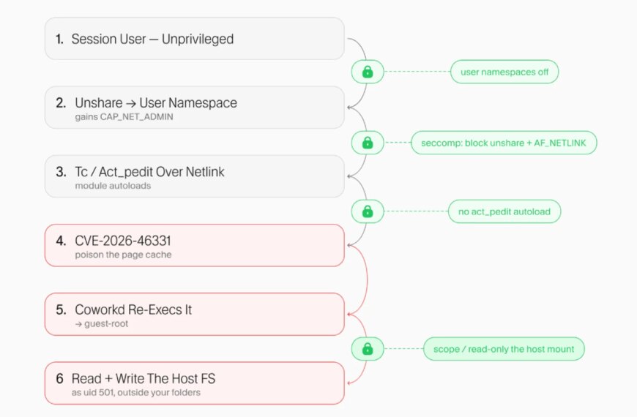
Task: Click the 'module autoloads' subtitle text
Action: click(x=113, y=186)
